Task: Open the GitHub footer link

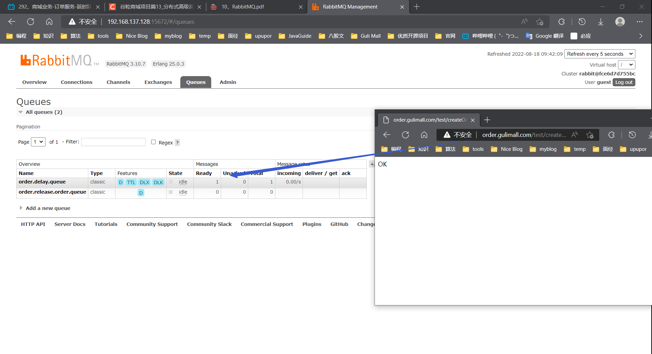Action: (x=339, y=224)
